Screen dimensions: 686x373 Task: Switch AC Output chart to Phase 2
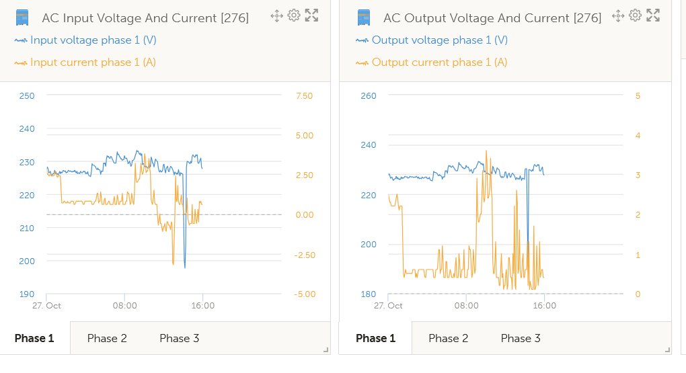tap(448, 338)
